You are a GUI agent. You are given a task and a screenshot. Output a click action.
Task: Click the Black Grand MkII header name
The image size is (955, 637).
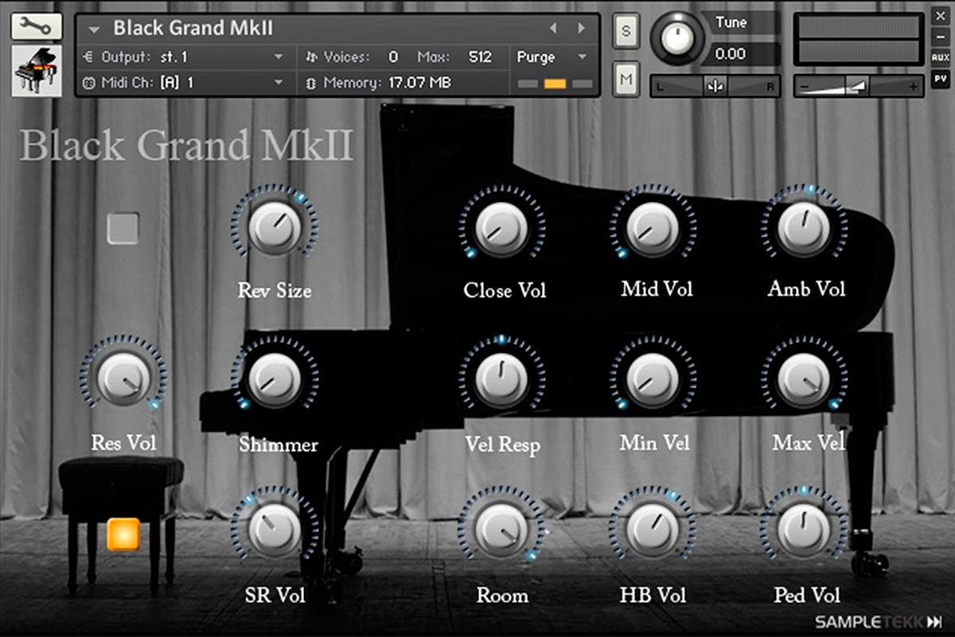[193, 29]
